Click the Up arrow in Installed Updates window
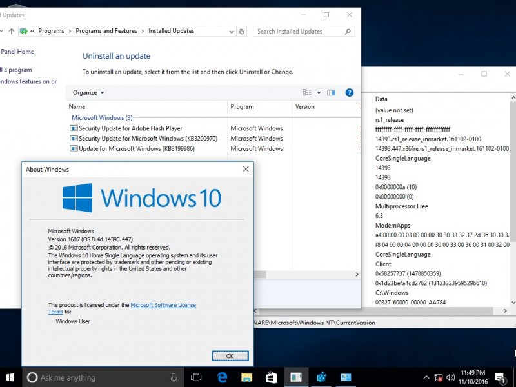The width and height of the screenshot is (516, 387). coord(12,31)
